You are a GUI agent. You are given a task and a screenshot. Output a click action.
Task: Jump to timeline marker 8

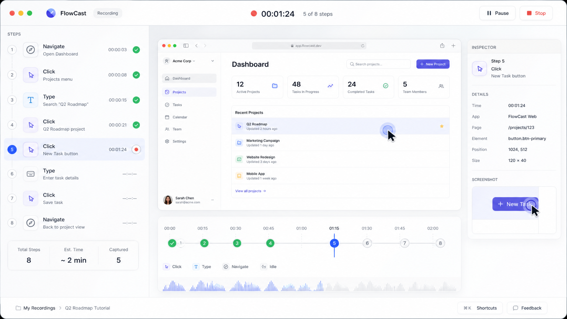coord(440,243)
